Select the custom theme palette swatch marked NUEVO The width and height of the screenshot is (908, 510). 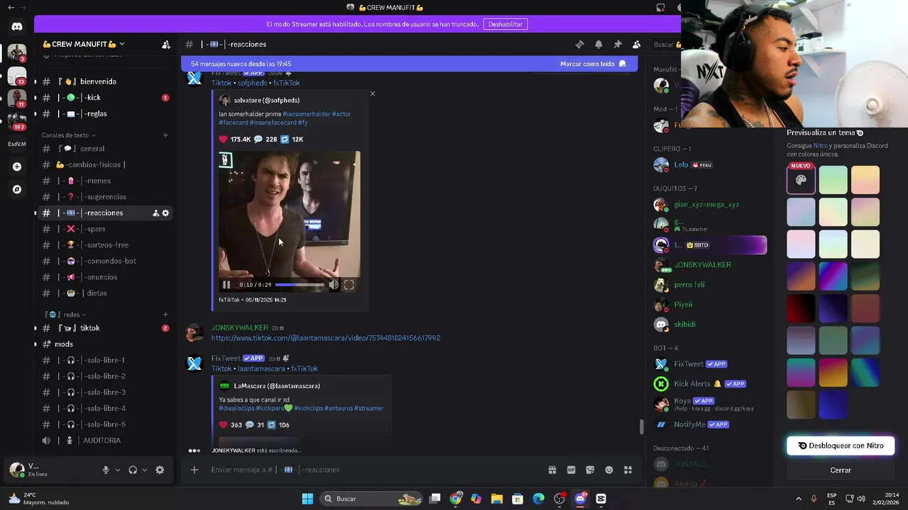801,180
